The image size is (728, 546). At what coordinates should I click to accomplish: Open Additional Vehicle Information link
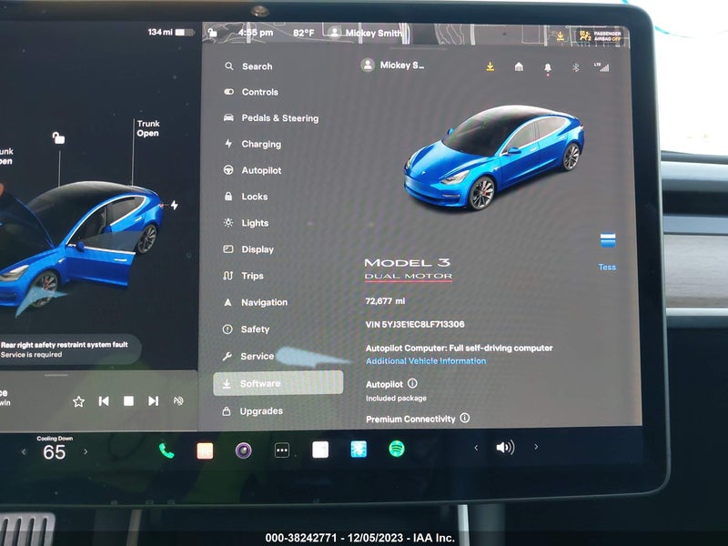(426, 360)
